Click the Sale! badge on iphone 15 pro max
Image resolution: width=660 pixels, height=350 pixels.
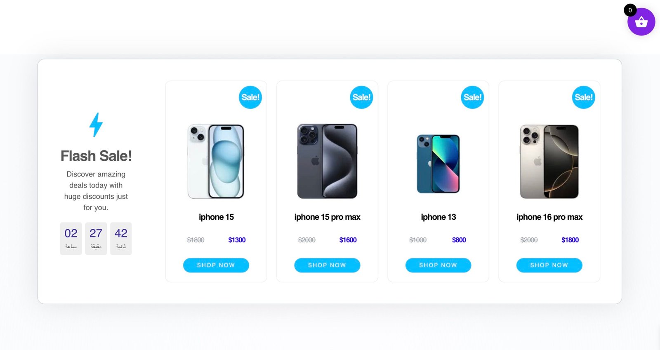coord(361,97)
